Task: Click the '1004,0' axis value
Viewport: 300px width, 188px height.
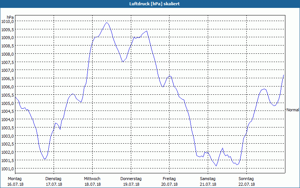Action: [7, 120]
